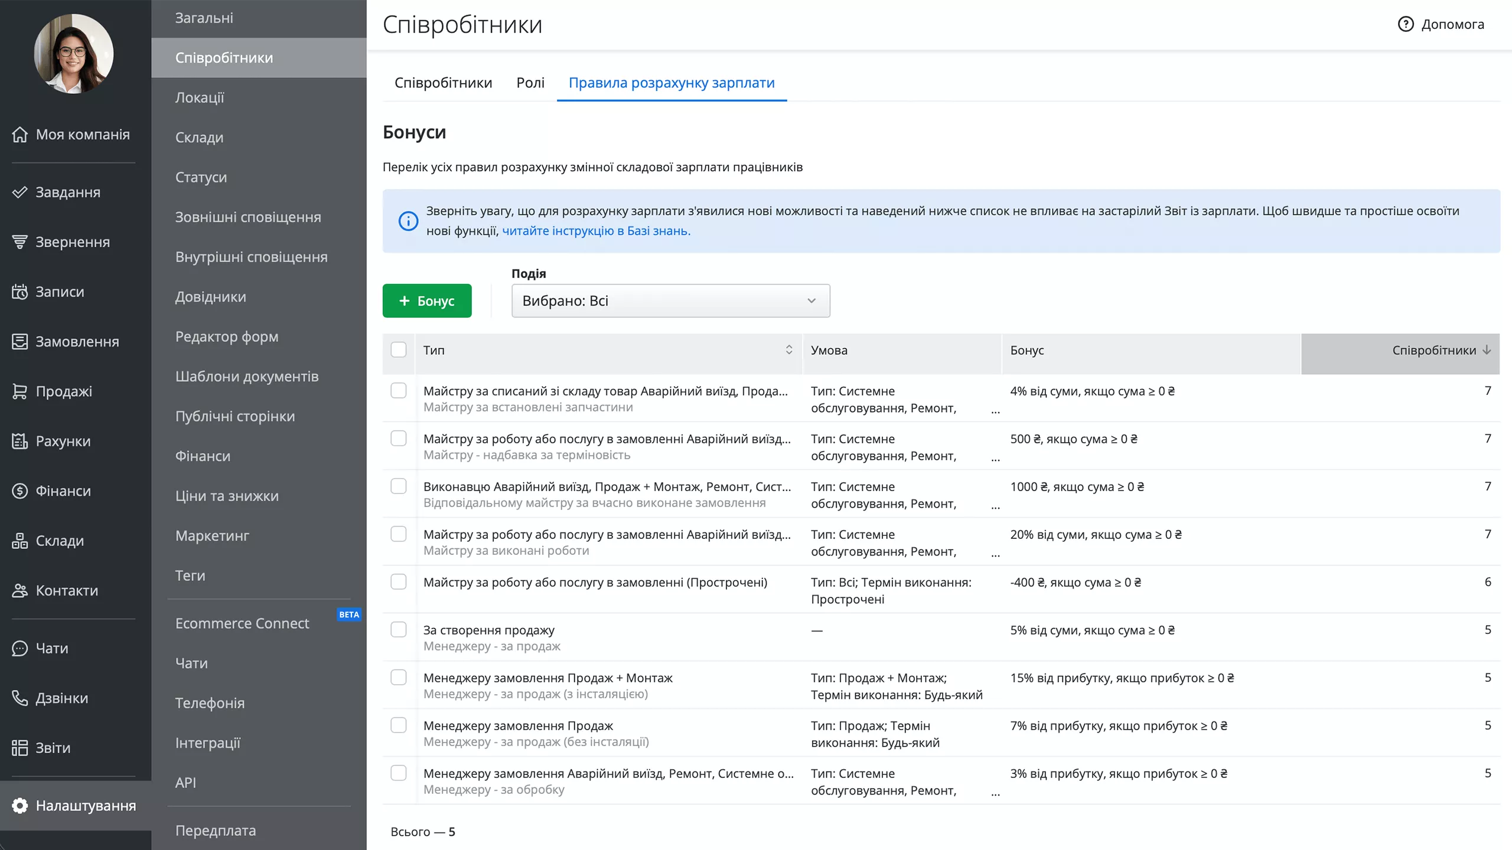Check the 'За створення продажу' bonus row

(399, 630)
